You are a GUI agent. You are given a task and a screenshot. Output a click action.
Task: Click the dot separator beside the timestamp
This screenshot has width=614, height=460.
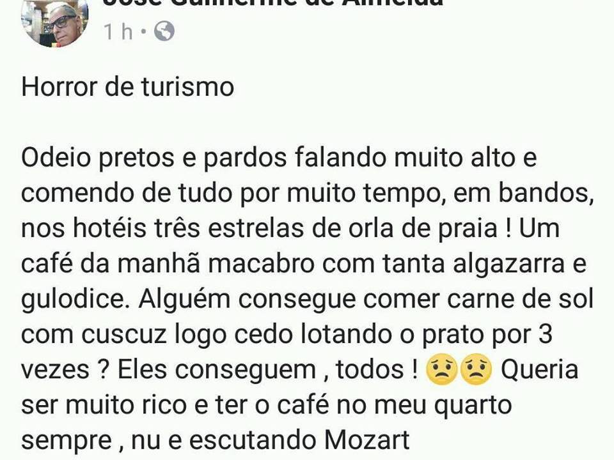143,31
